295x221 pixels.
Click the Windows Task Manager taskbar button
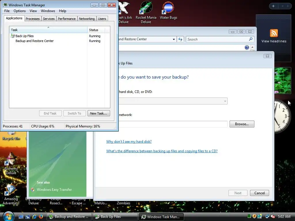point(161,217)
